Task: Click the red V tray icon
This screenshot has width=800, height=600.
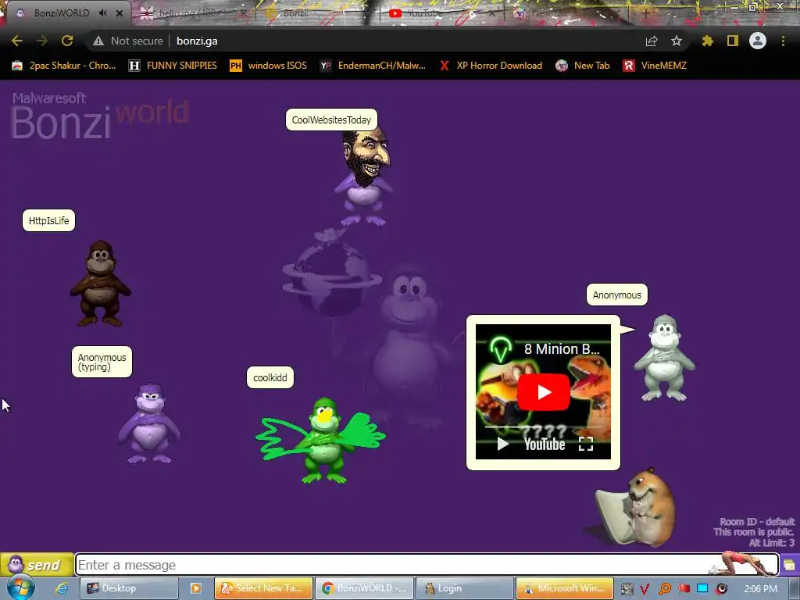Action: pyautogui.click(x=645, y=589)
